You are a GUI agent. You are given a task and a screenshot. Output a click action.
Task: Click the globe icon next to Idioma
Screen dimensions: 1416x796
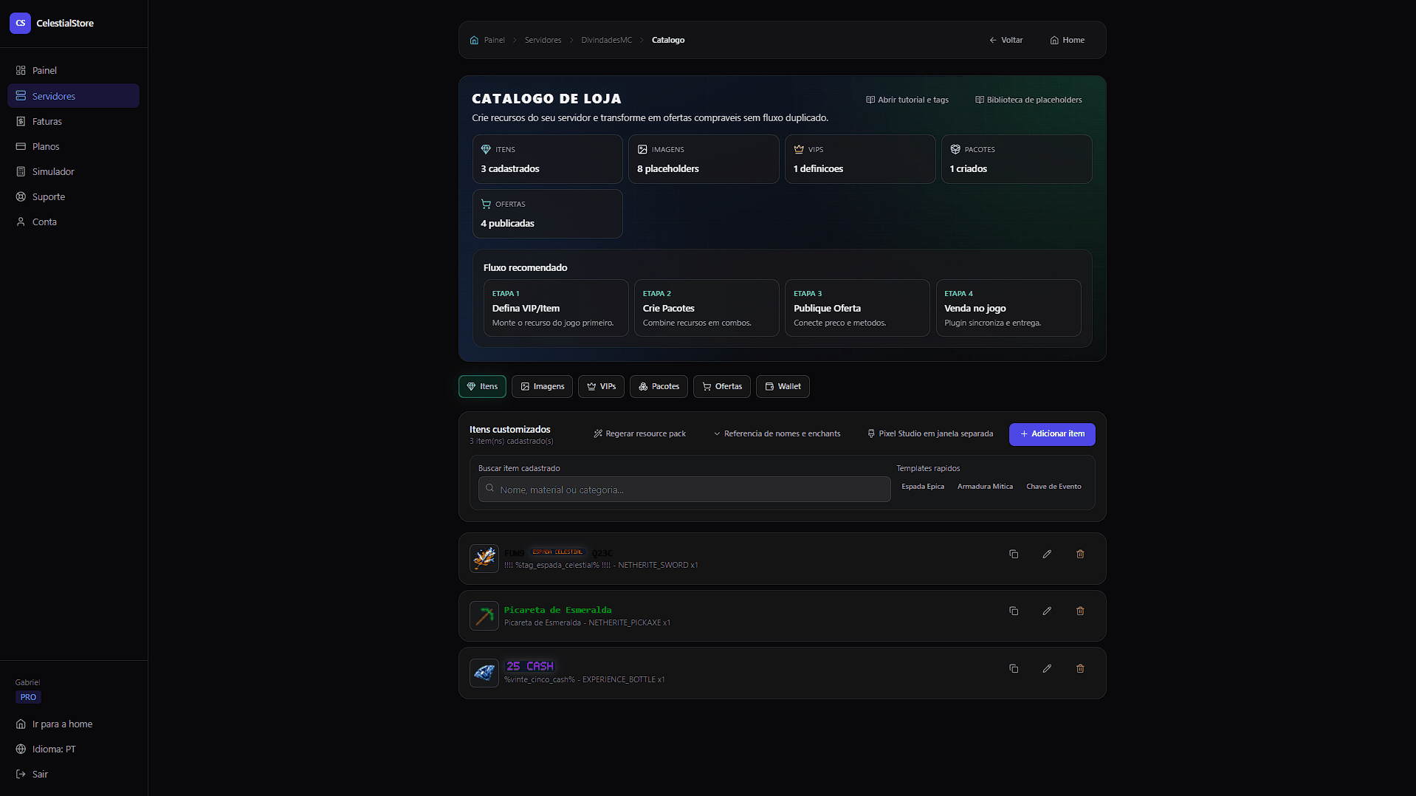click(21, 749)
